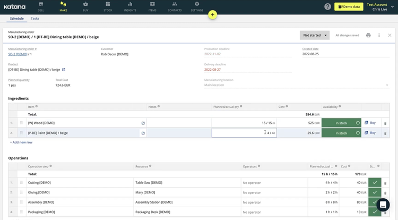The width and height of the screenshot is (398, 220).
Task: Delete the Wood ingredient row
Action: coord(385,123)
